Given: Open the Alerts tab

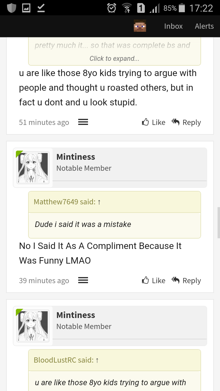Looking at the screenshot, I should pyautogui.click(x=204, y=26).
